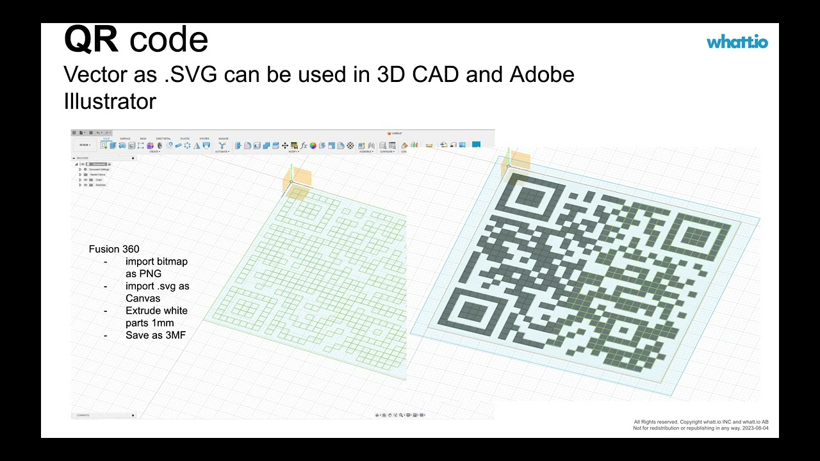The height and width of the screenshot is (461, 820).
Task: Click the Untitled document tab
Action: [394, 133]
